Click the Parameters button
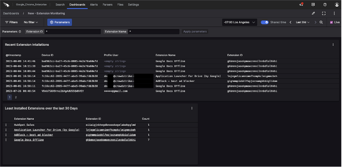This screenshot has height=167, width=342. tap(60, 22)
